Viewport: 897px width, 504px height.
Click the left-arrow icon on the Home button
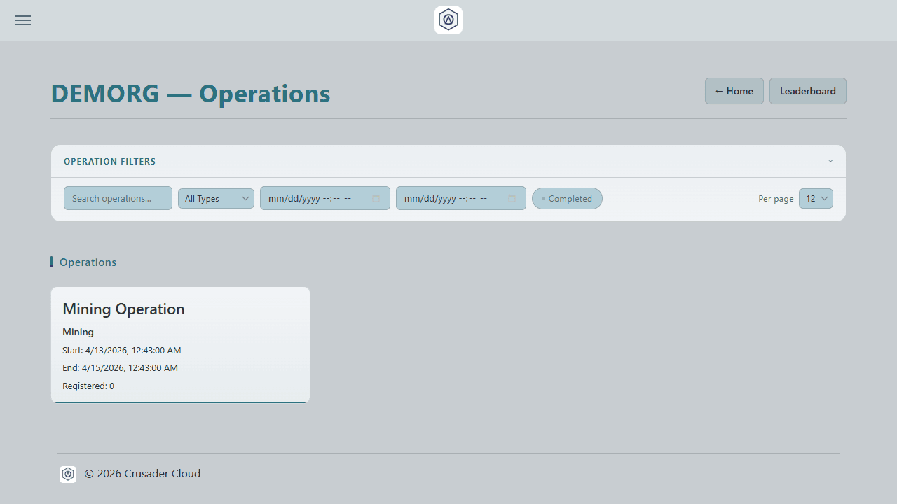click(x=718, y=91)
